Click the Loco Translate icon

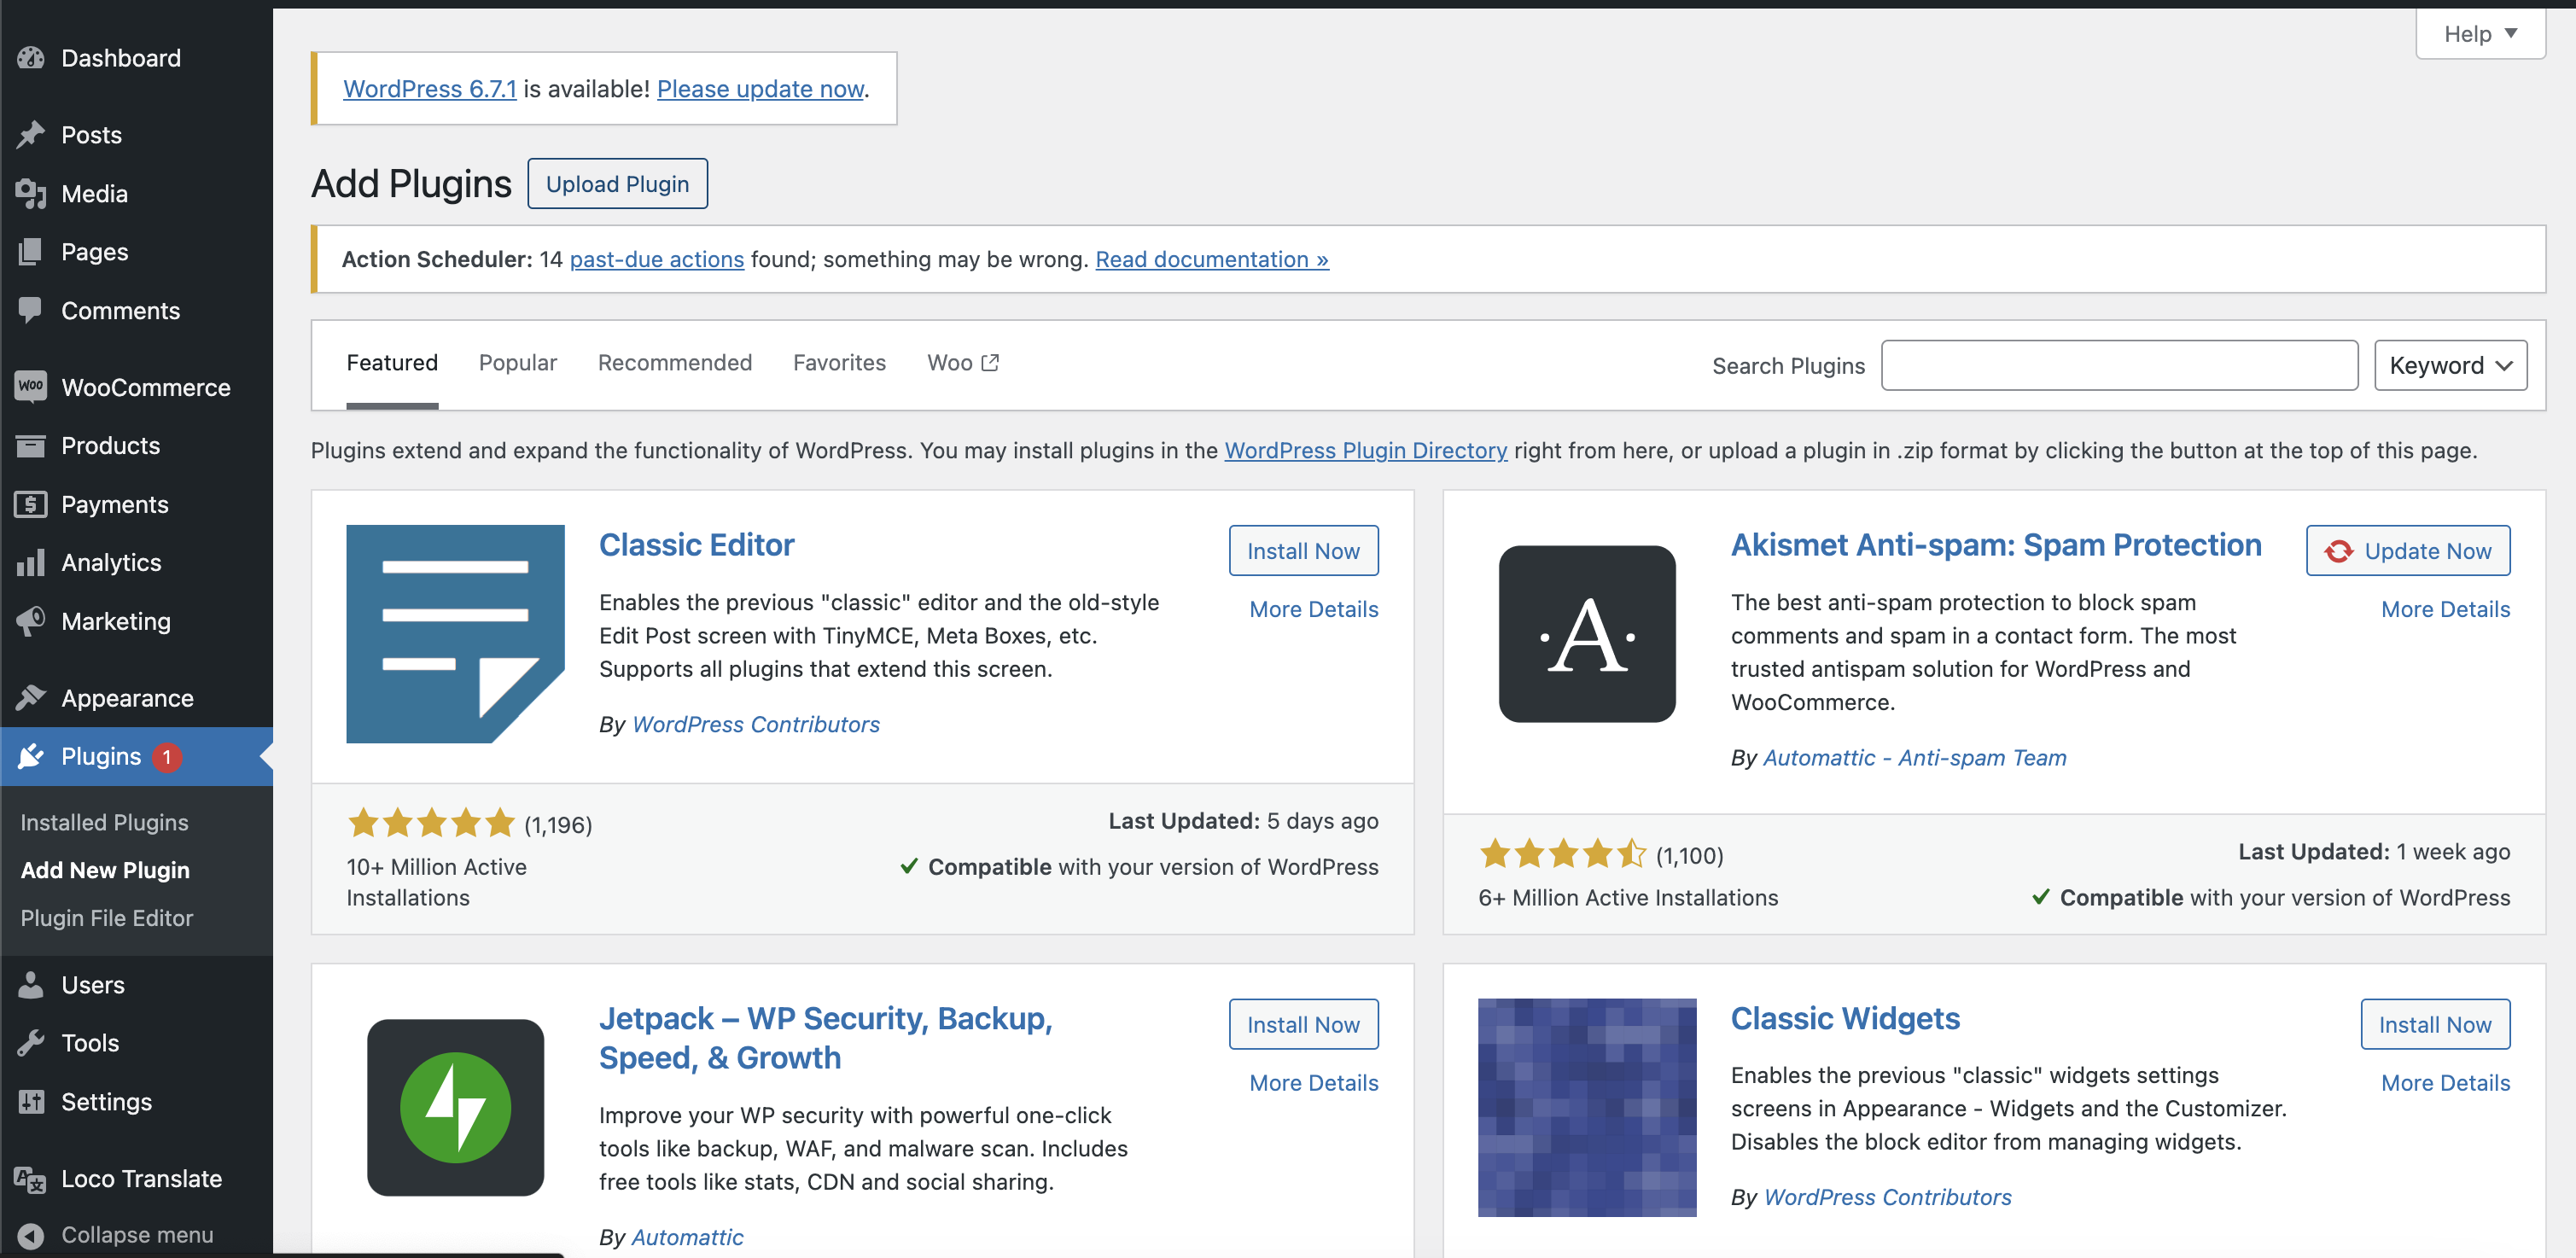(31, 1179)
